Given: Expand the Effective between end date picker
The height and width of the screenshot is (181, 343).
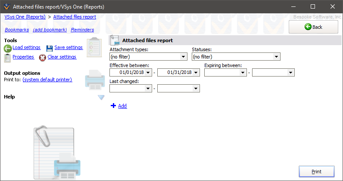Looking at the screenshot, I should (x=196, y=73).
